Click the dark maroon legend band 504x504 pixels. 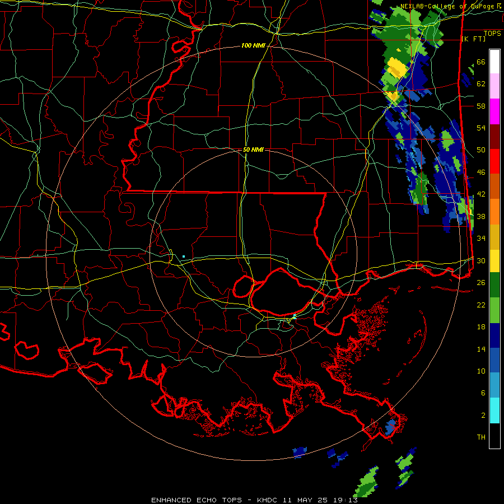pos(494,137)
